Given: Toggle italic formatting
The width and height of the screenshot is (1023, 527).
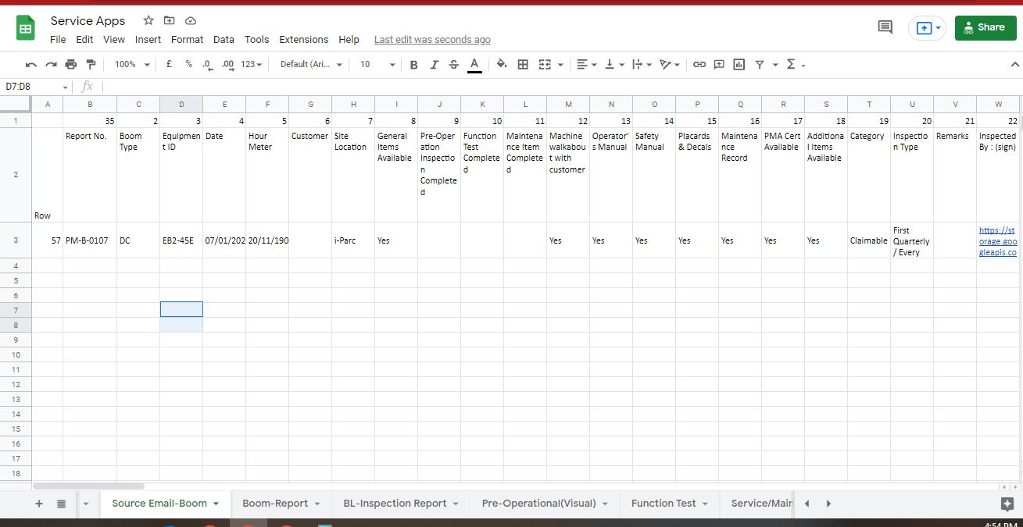Looking at the screenshot, I should click(434, 65).
